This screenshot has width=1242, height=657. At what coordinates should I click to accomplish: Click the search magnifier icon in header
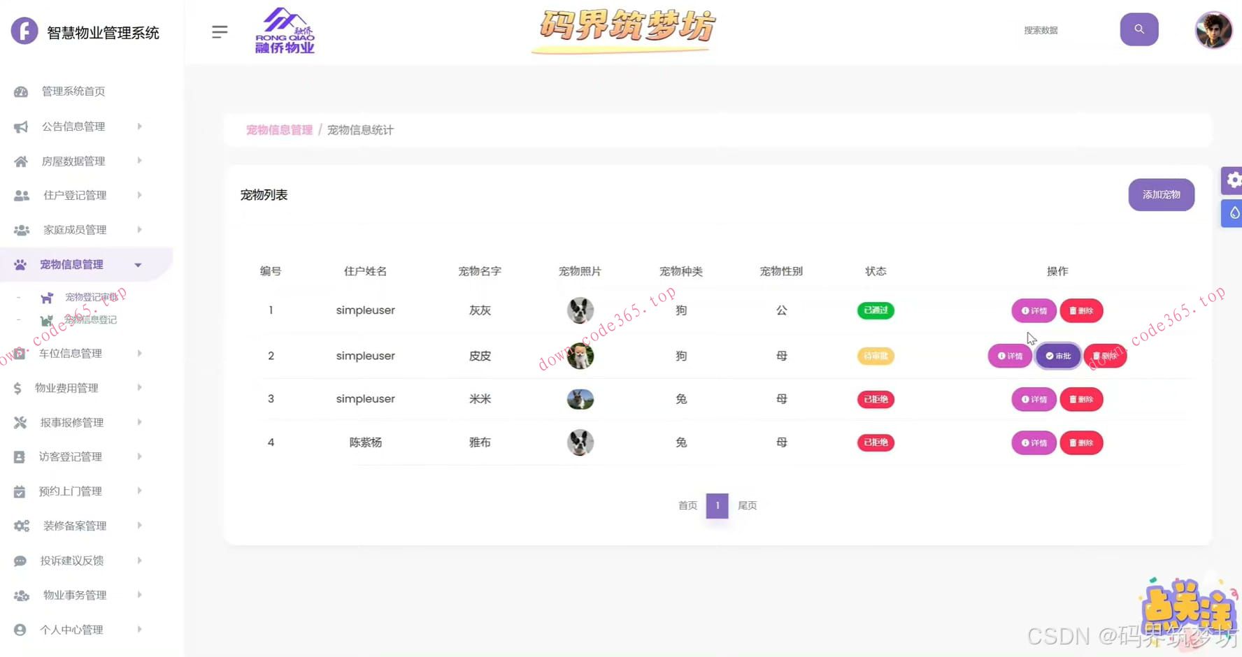1138,29
